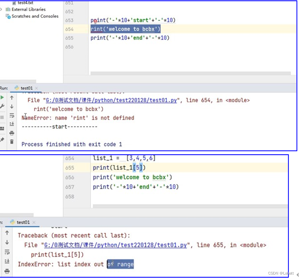Screen dimensions: 299x278
Task: Click the wrench settings icon in upper Run panel
Action: click(2, 106)
